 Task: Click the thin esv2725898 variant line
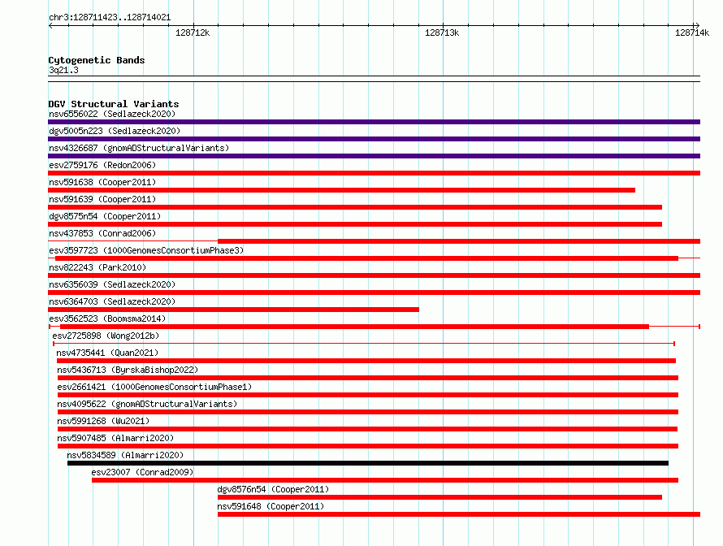364,344
